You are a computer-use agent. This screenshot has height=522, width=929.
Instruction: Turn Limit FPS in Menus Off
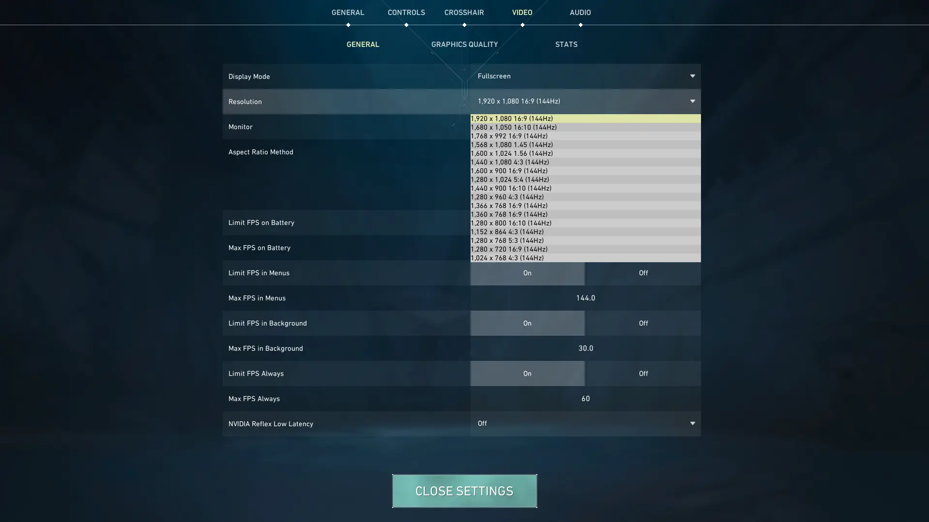(643, 273)
